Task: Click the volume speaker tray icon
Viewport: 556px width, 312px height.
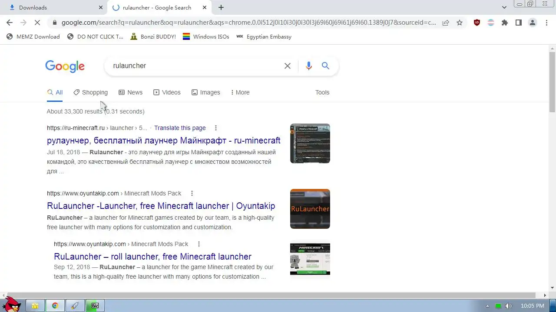Action: click(509, 306)
